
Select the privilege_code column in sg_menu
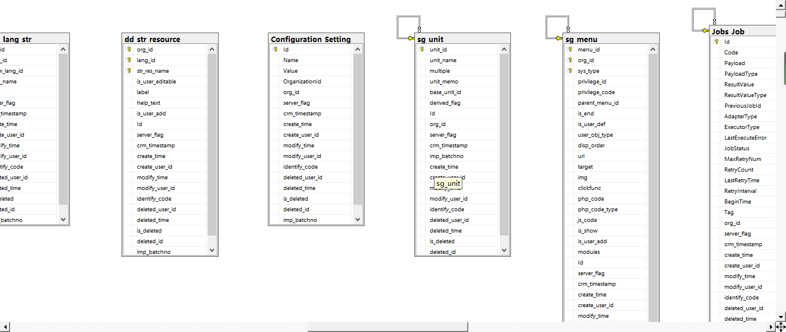(x=606, y=92)
